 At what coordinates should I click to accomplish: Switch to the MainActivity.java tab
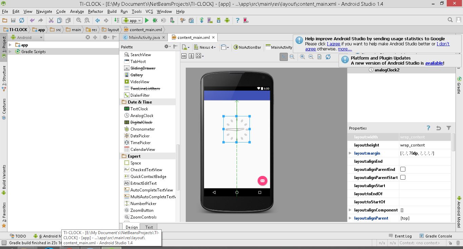[x=144, y=38]
